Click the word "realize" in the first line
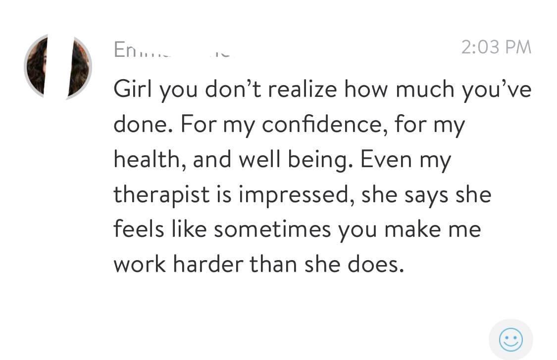Viewport: 557px width, 360px height. [x=303, y=89]
